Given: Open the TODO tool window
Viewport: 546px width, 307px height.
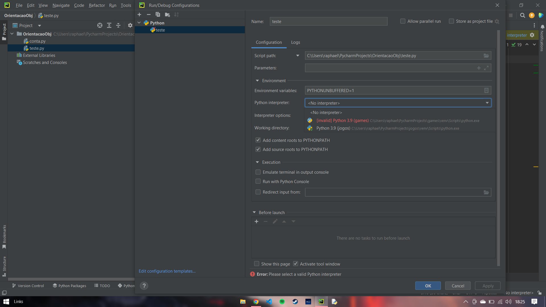Looking at the screenshot, I should pyautogui.click(x=102, y=286).
